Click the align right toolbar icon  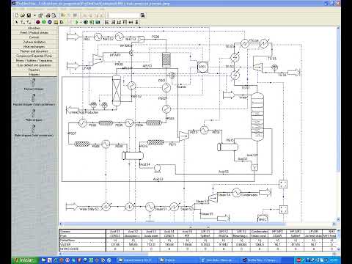point(113,22)
